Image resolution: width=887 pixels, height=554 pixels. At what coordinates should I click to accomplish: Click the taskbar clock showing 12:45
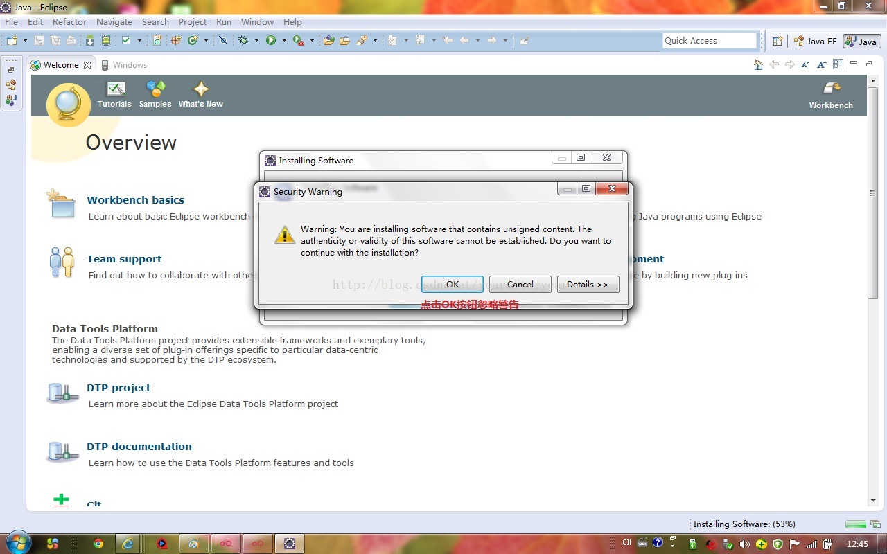[857, 544]
